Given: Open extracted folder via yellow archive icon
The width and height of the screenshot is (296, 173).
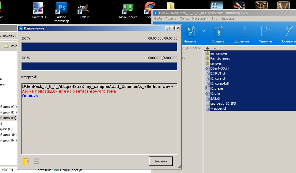Looking at the screenshot, I should (26, 161).
